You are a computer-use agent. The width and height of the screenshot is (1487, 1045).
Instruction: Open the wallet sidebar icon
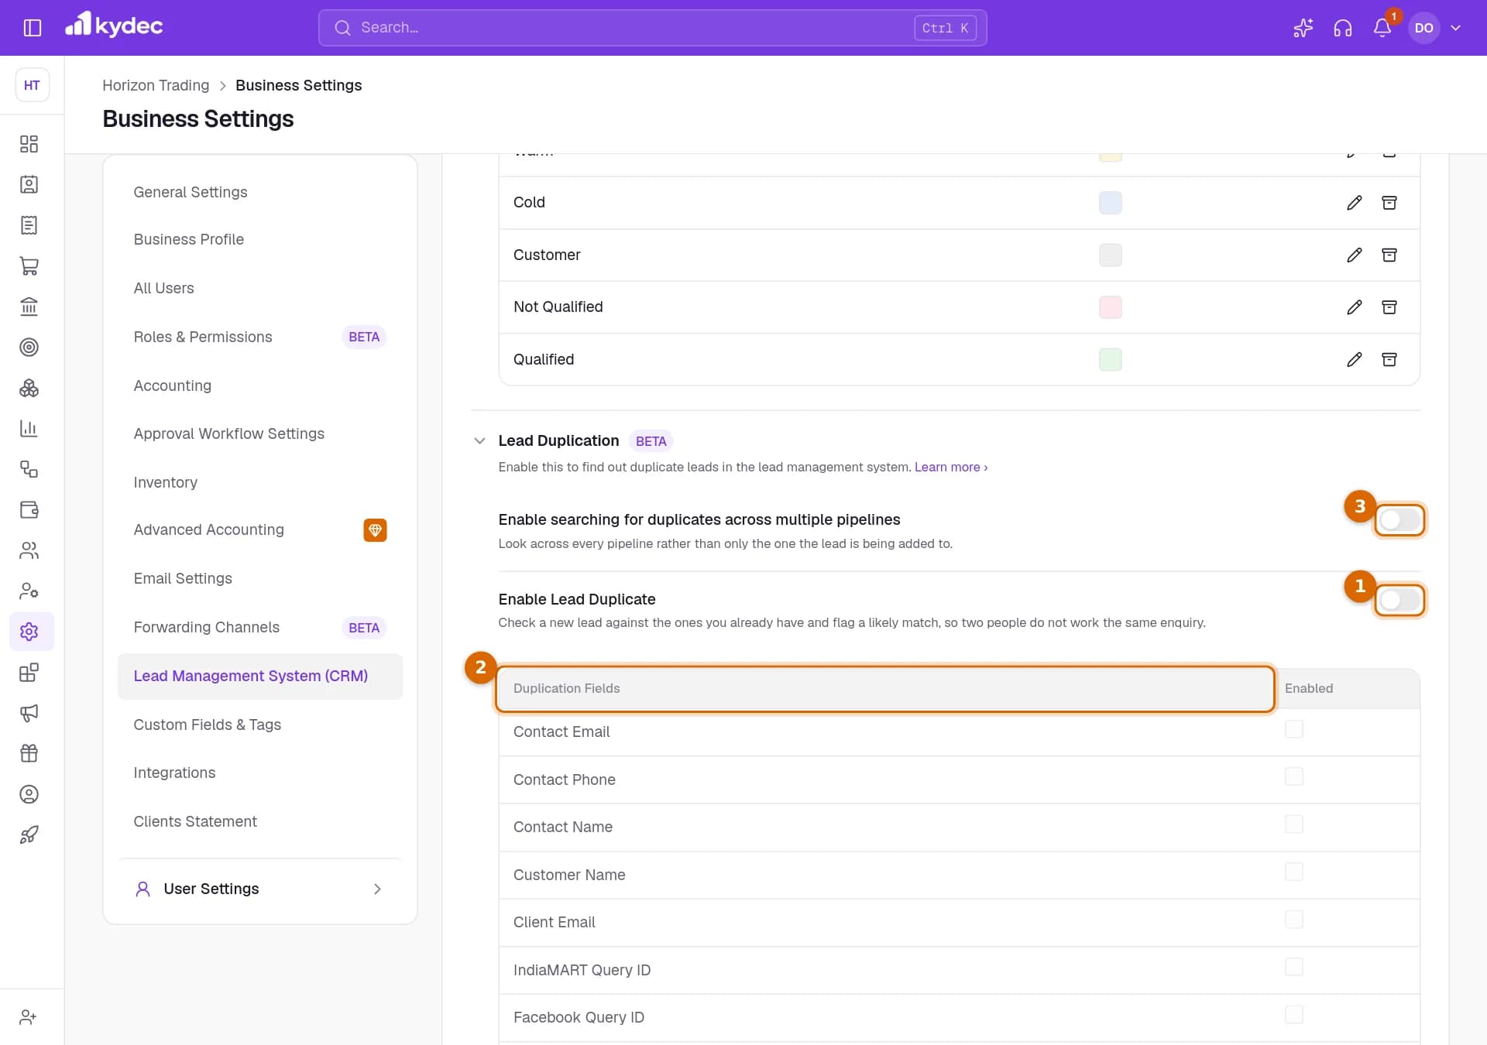tap(29, 510)
